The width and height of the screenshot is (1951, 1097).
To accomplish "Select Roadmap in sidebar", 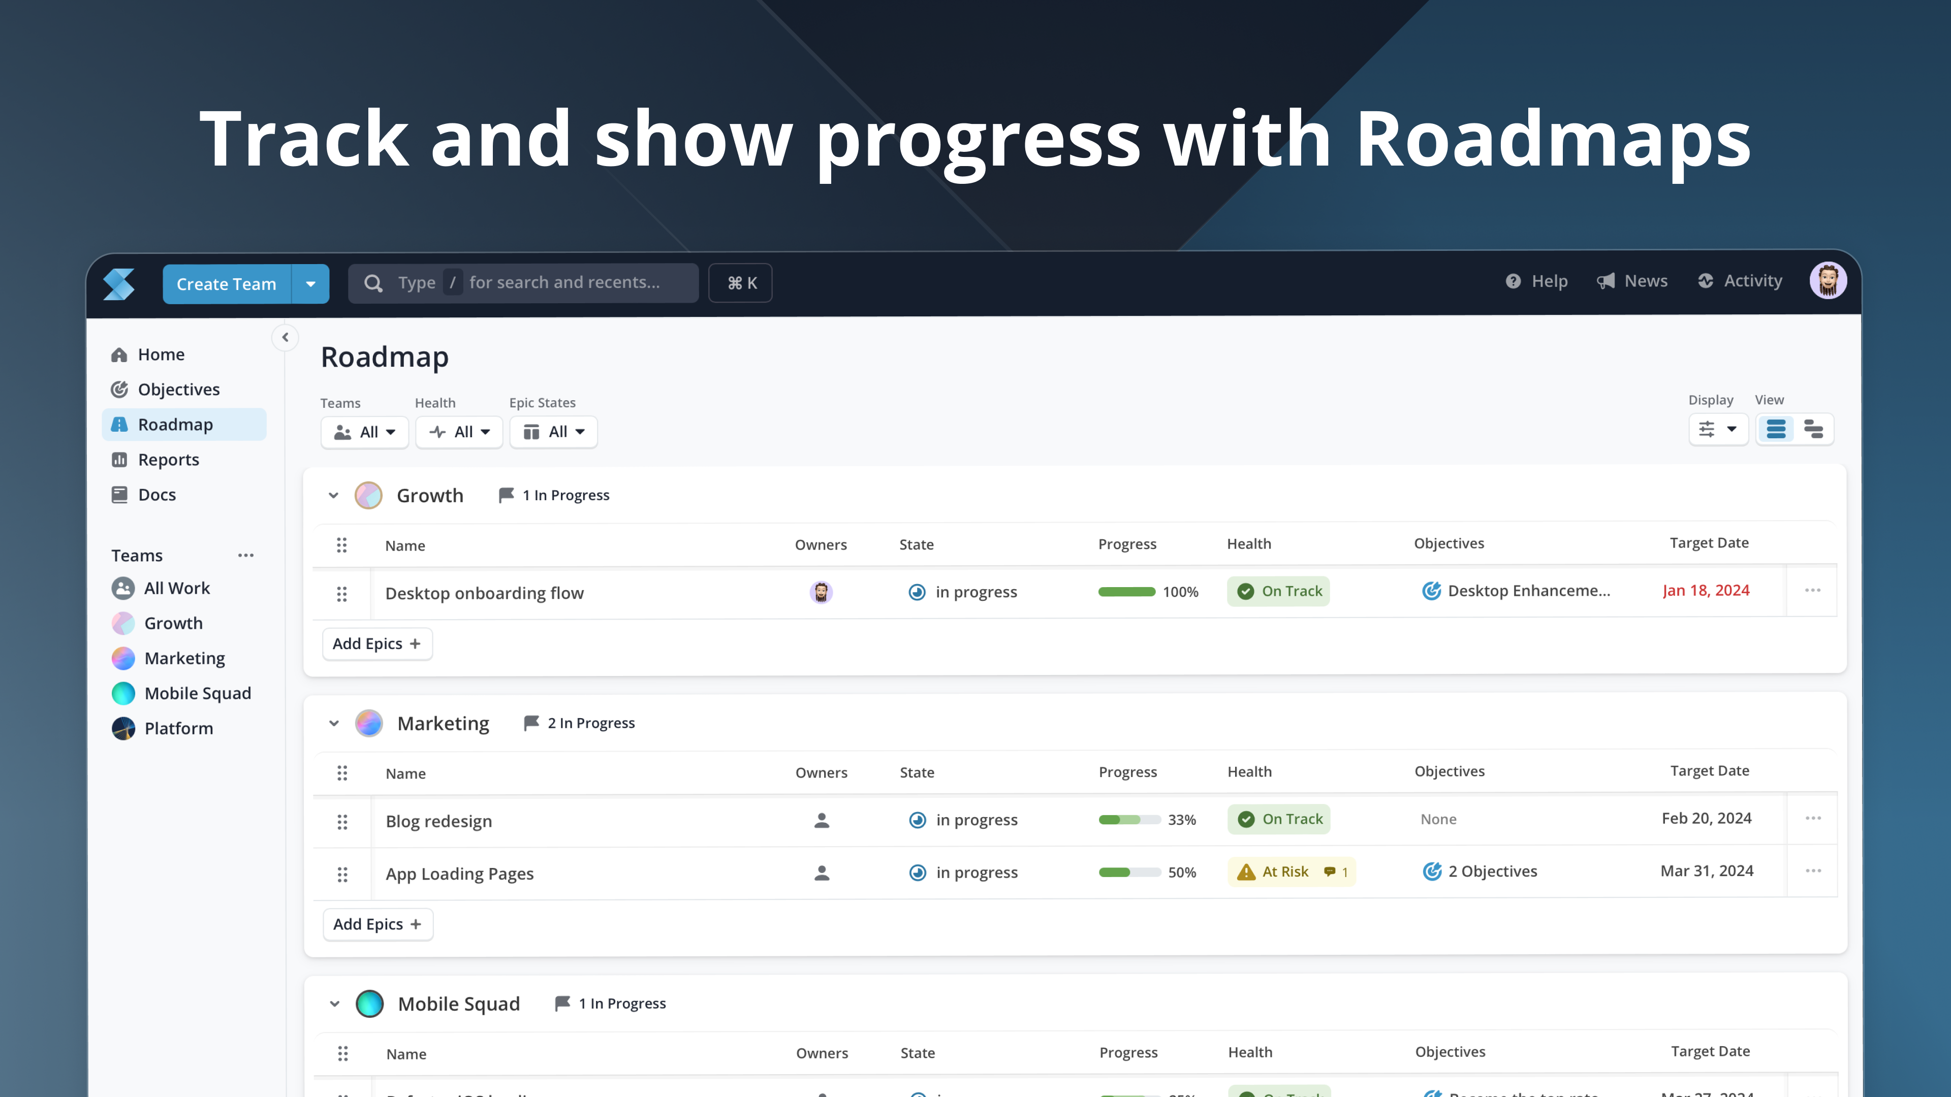I will [184, 425].
